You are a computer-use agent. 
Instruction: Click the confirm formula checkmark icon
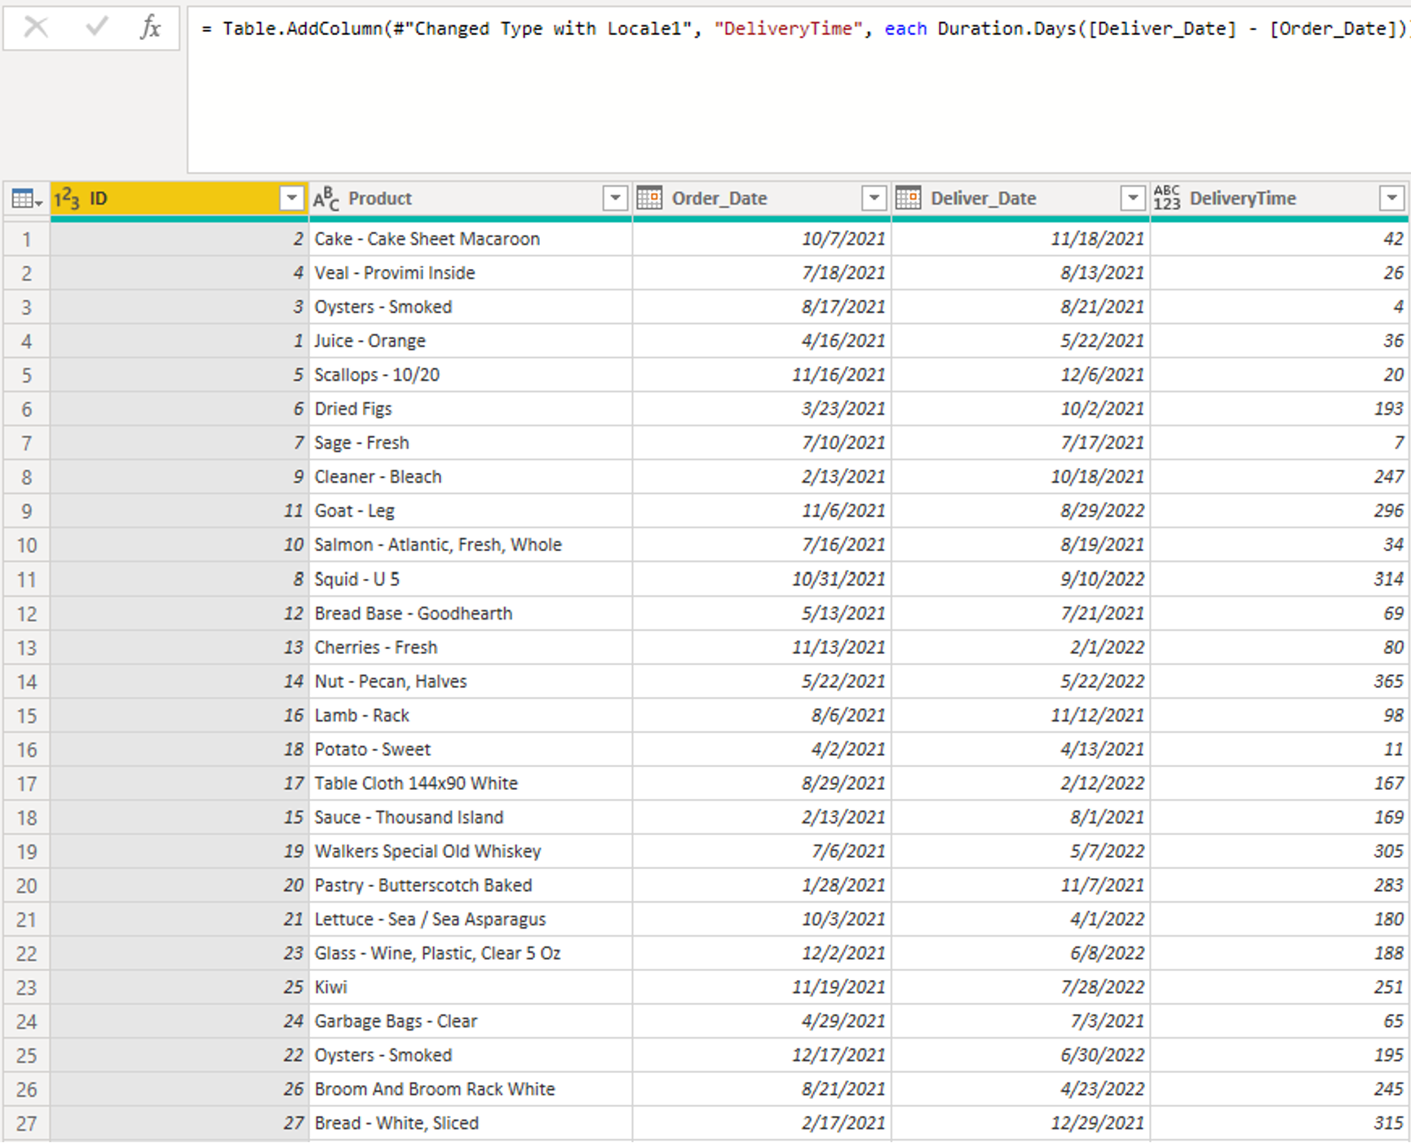pyautogui.click(x=96, y=28)
